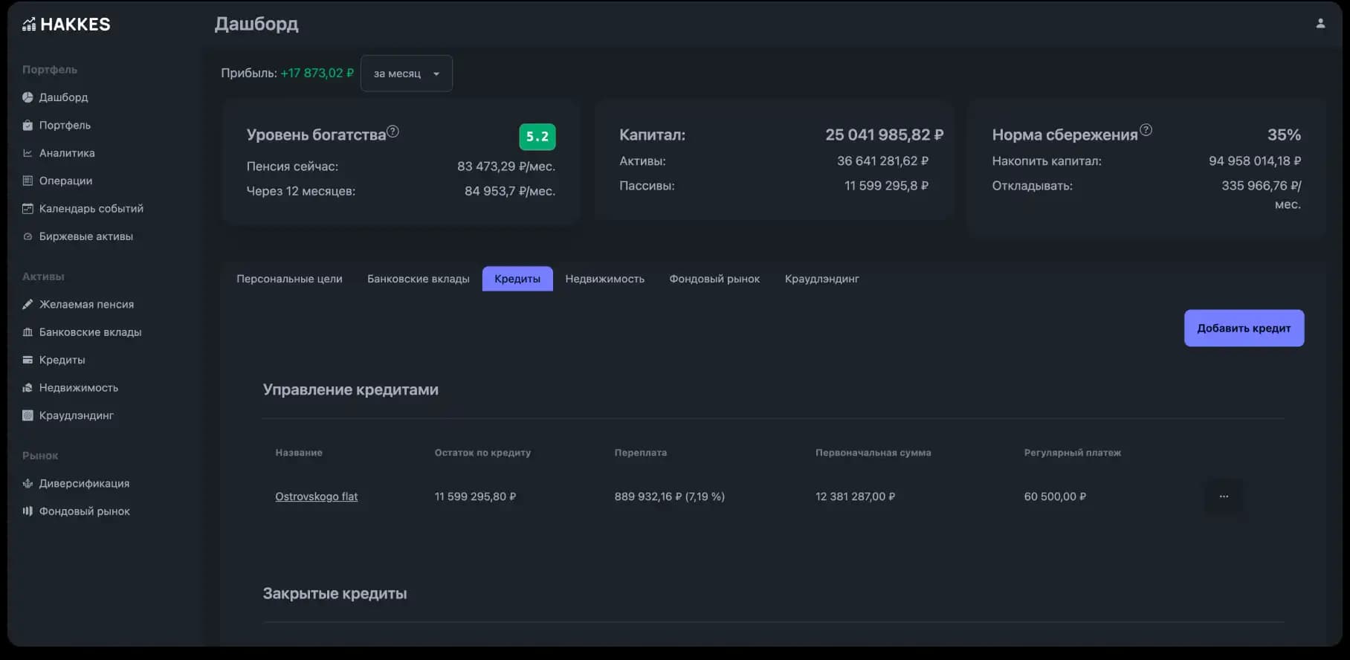Viewport: 1350px width, 660px height.
Task: Click capital value 25 041 985,82 ₽
Action: coord(884,135)
